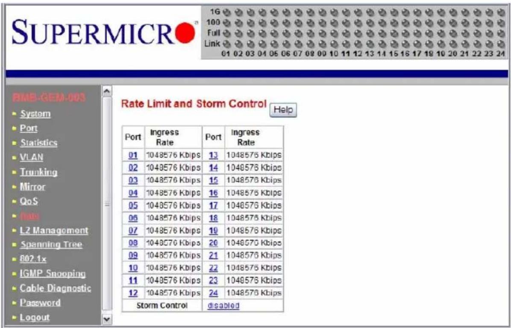
Task: Open port 21 rate settings
Action: [213, 256]
